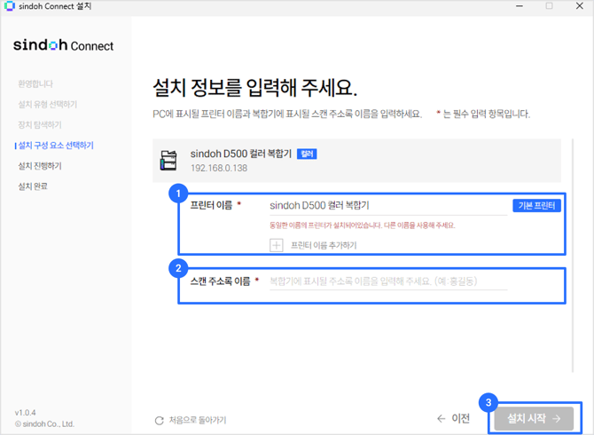Click the 스캔 주소록 이름 field label

pos(221,281)
